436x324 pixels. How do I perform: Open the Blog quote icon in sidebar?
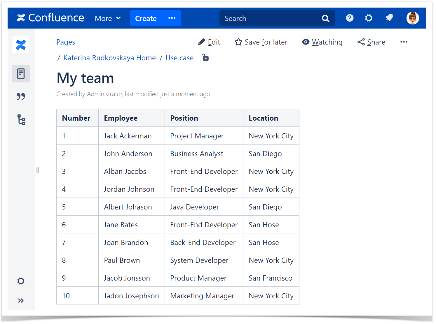(21, 96)
